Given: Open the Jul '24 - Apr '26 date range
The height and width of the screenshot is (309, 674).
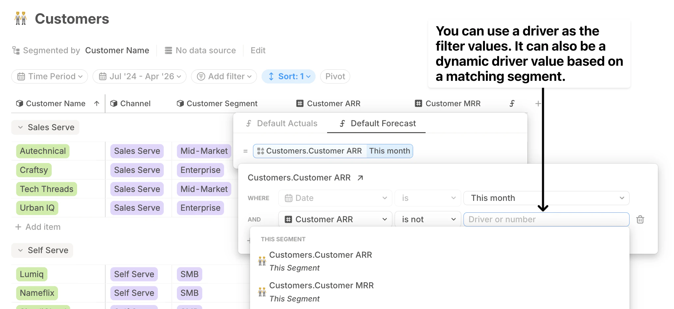Looking at the screenshot, I should pos(139,77).
